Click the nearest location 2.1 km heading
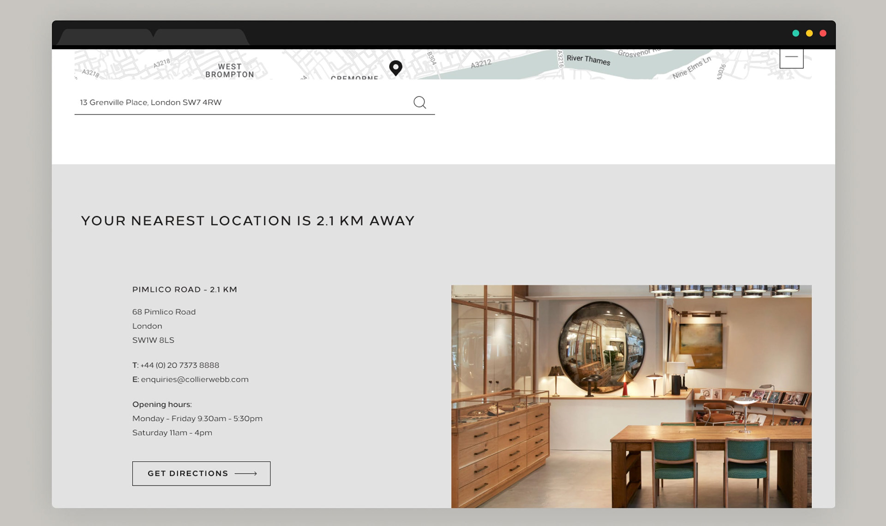 [248, 221]
